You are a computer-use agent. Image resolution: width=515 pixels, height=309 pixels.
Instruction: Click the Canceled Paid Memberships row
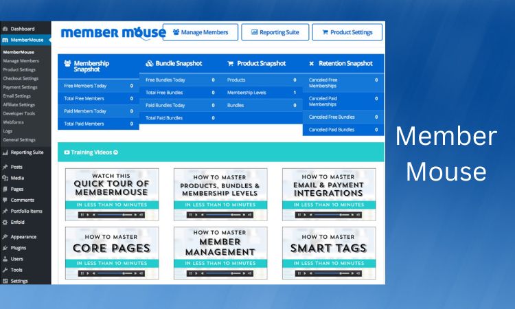(x=343, y=102)
